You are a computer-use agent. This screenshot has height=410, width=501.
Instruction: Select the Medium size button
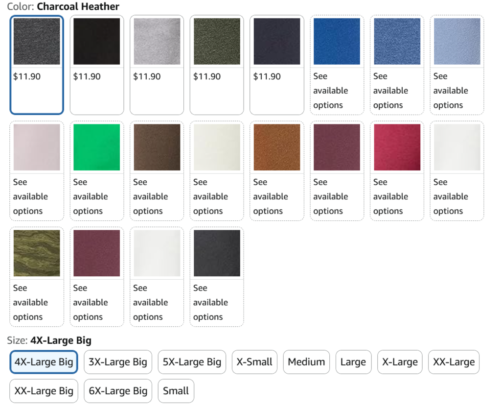tap(306, 362)
